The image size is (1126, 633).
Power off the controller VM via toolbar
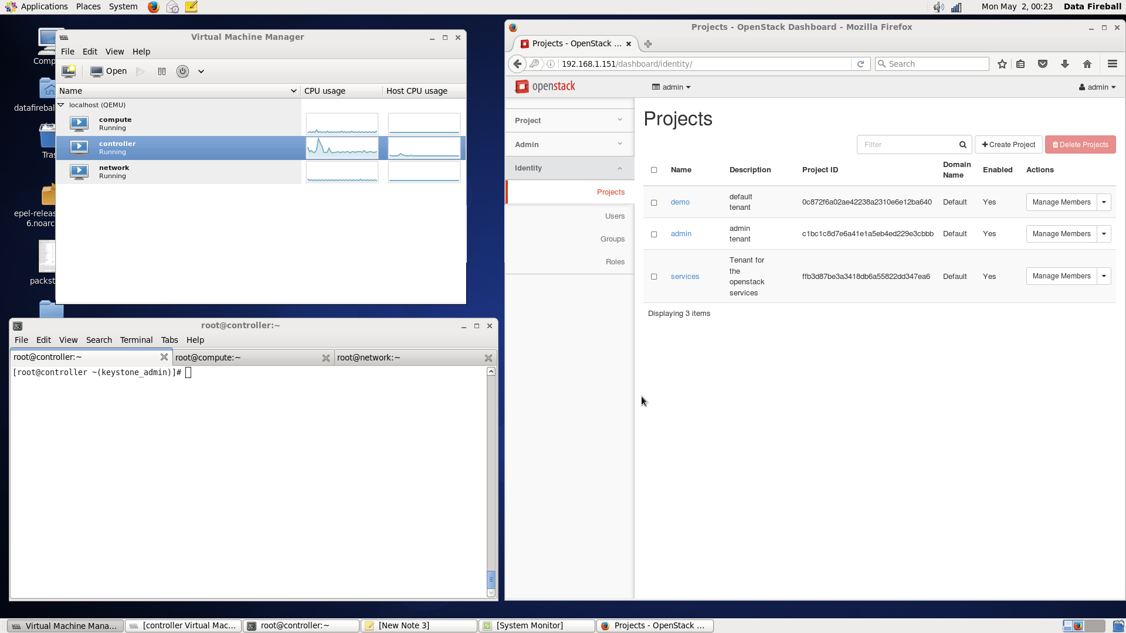click(182, 71)
